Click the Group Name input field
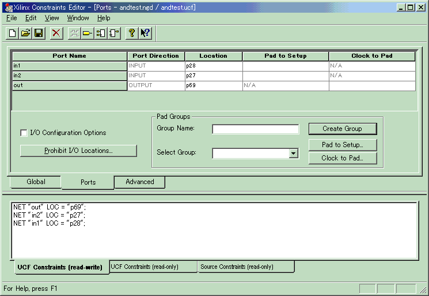 tap(256, 129)
